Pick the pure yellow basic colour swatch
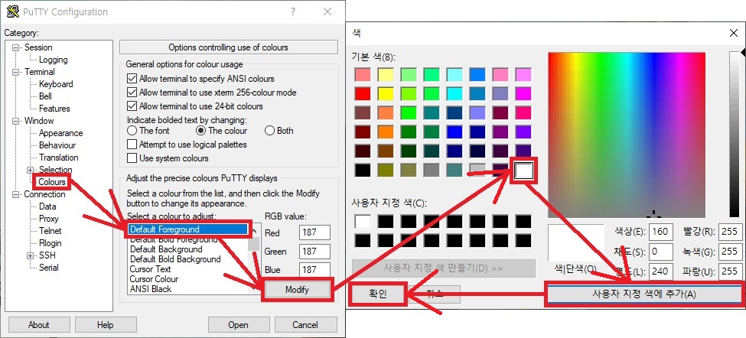 coord(386,93)
